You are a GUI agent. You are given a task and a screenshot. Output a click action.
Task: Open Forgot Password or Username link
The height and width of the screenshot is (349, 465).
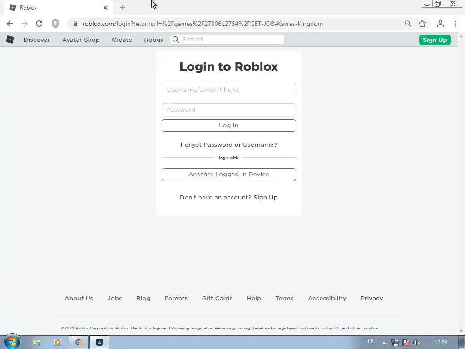click(x=229, y=145)
